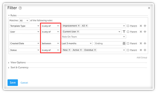The height and width of the screenshot is (93, 157).
Task: Expand the User values dropdown arrow
Action: pyautogui.click(x=119, y=32)
